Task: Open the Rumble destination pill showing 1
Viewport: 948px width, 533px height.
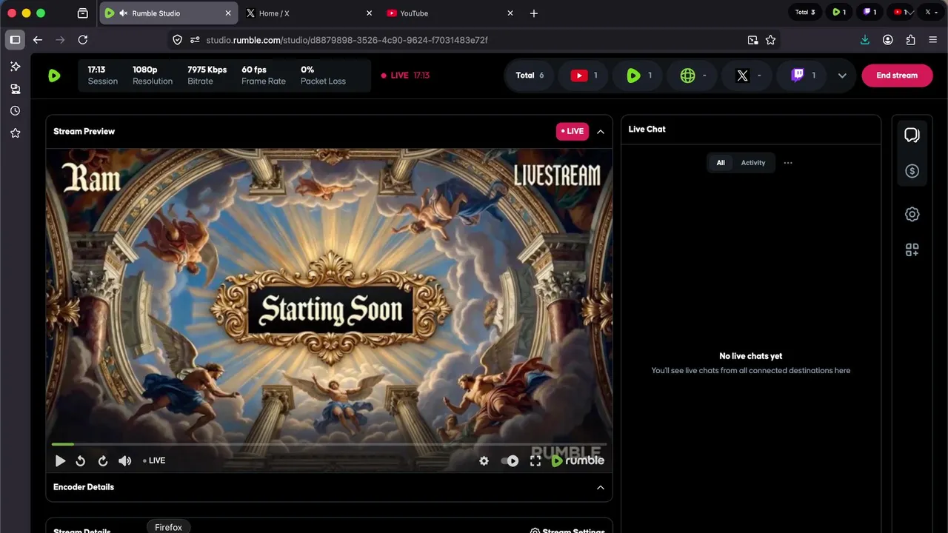Action: (x=638, y=76)
